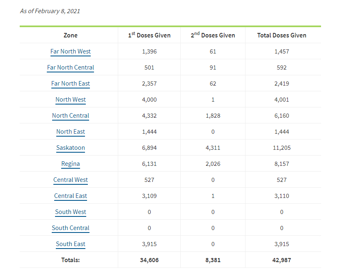Screen dimensions: 351x279
Task: Open the Regina zone link
Action: pos(71,164)
